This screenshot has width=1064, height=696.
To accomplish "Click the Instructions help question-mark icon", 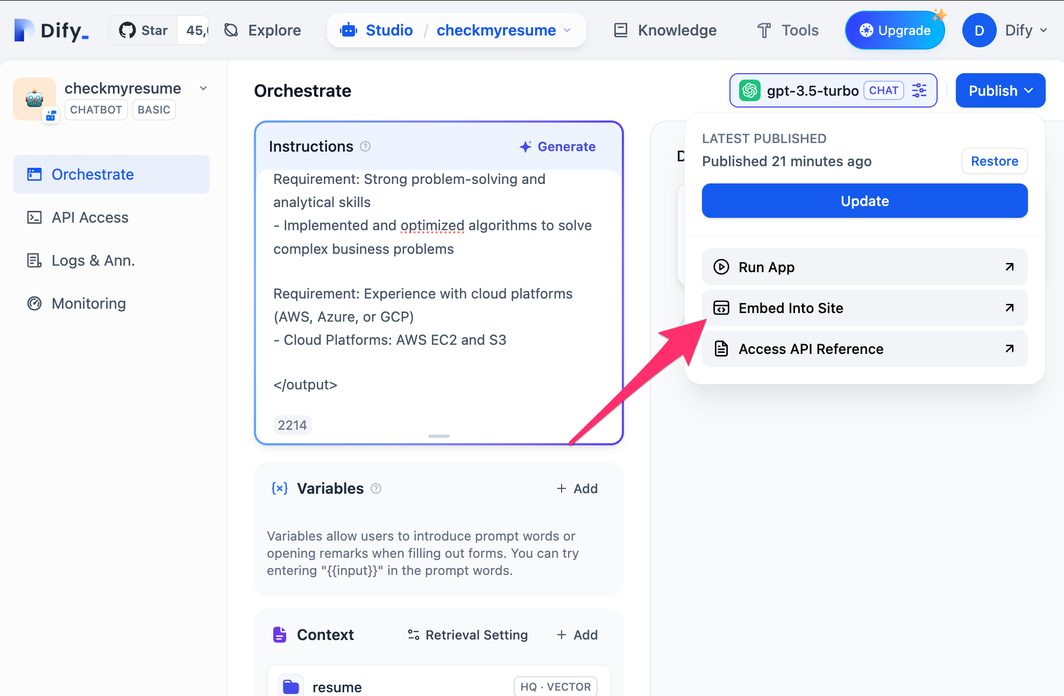I will (365, 146).
